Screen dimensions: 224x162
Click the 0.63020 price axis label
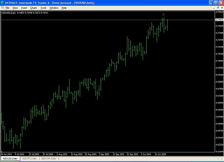pos(220,138)
